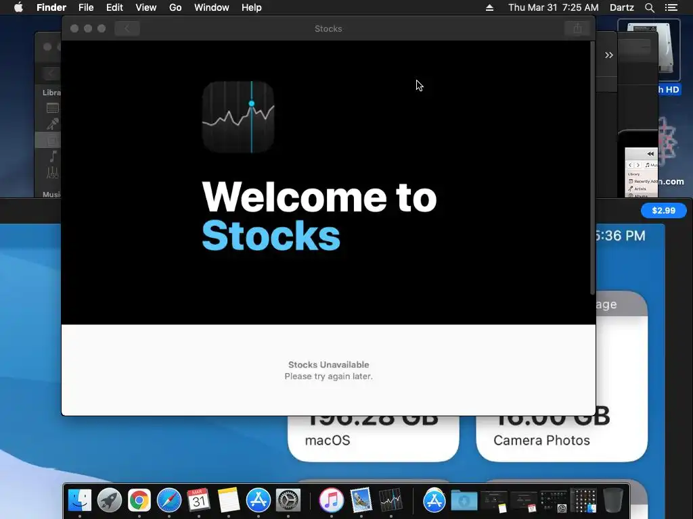Screen dimensions: 693x519
Task: Open Notes app in the Dock
Action: 229,500
